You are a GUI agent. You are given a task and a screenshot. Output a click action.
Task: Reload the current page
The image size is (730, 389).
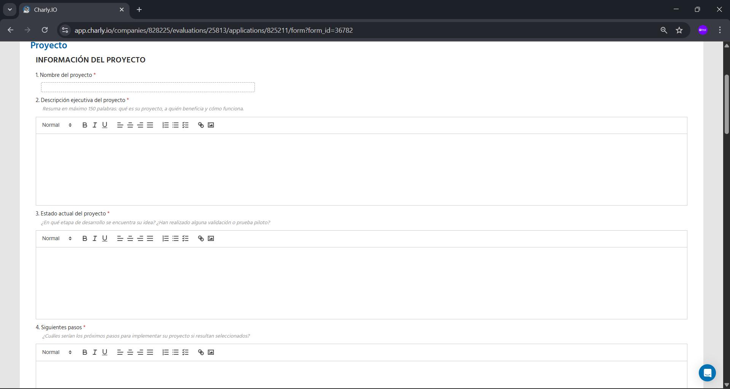tap(45, 30)
